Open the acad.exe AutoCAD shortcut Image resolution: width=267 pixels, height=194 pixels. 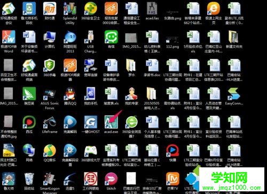tap(111, 122)
